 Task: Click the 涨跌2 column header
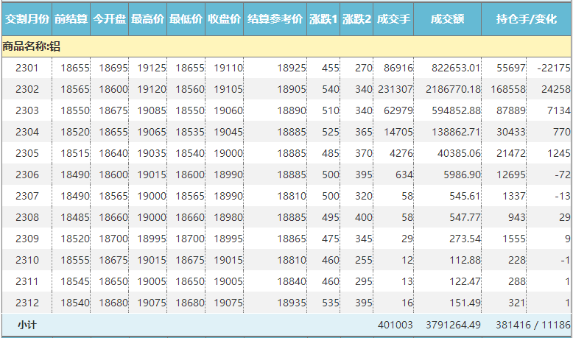pos(356,18)
